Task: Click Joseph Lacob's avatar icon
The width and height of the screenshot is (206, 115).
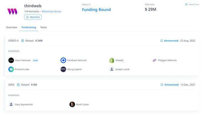Action: [112, 69]
